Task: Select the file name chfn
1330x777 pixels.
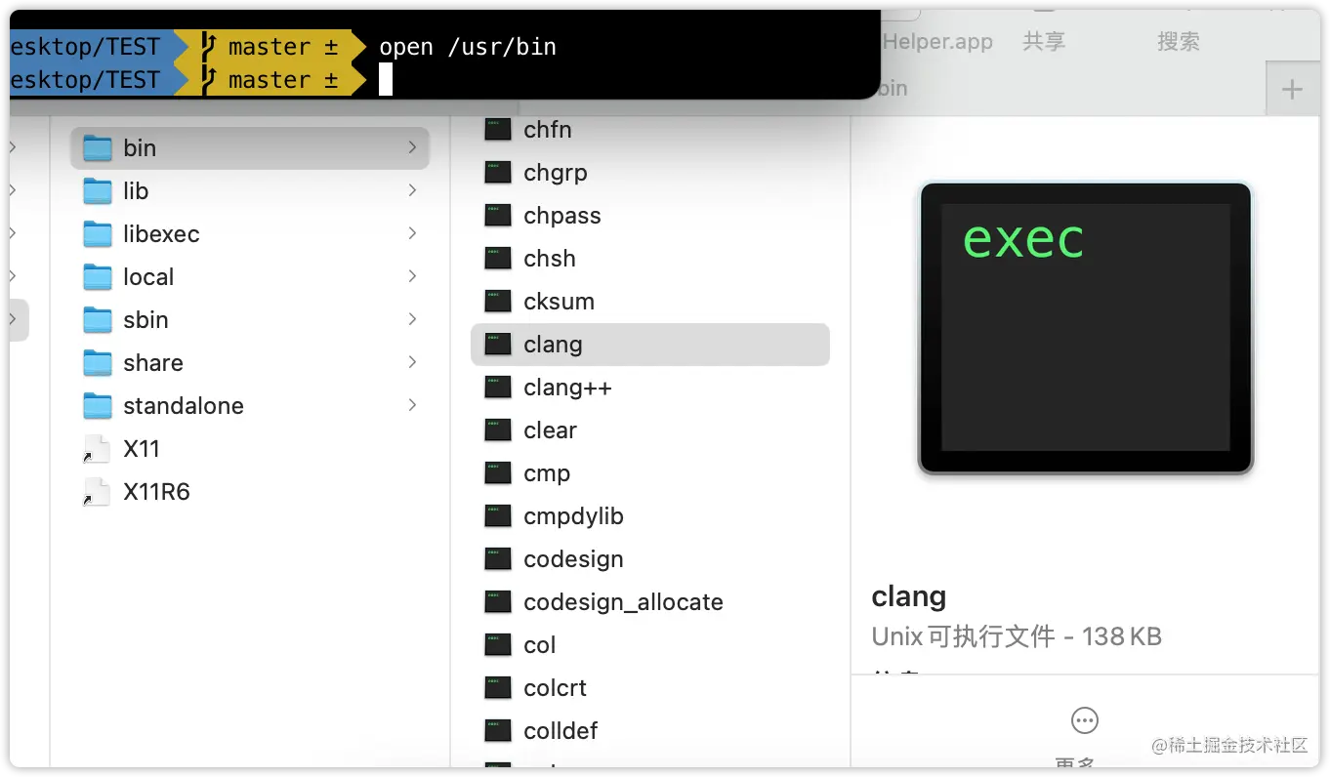Action: coord(548,130)
